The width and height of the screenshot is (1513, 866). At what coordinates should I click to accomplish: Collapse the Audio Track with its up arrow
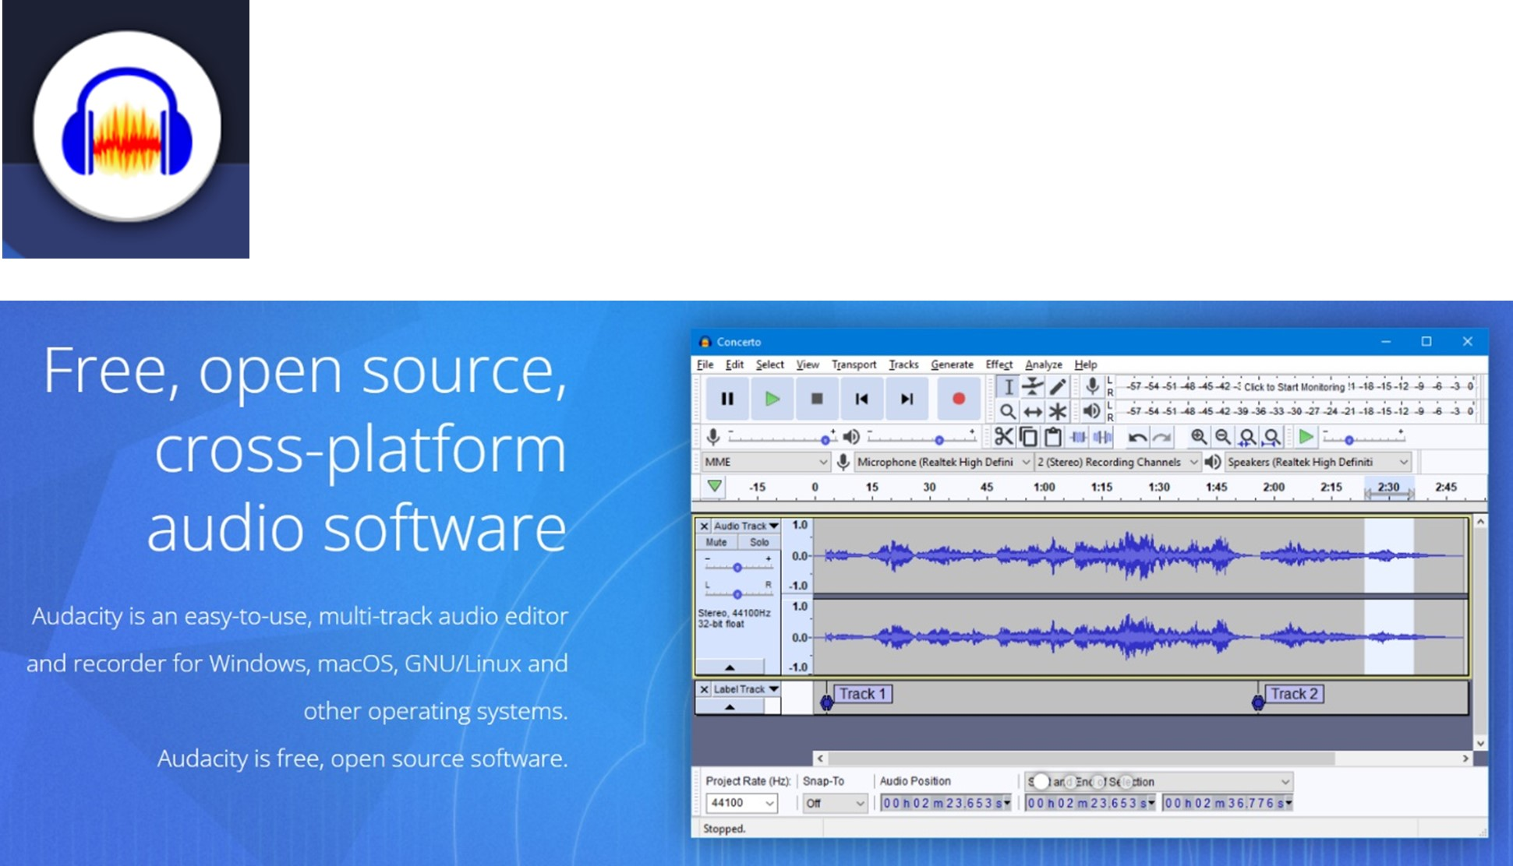[730, 667]
